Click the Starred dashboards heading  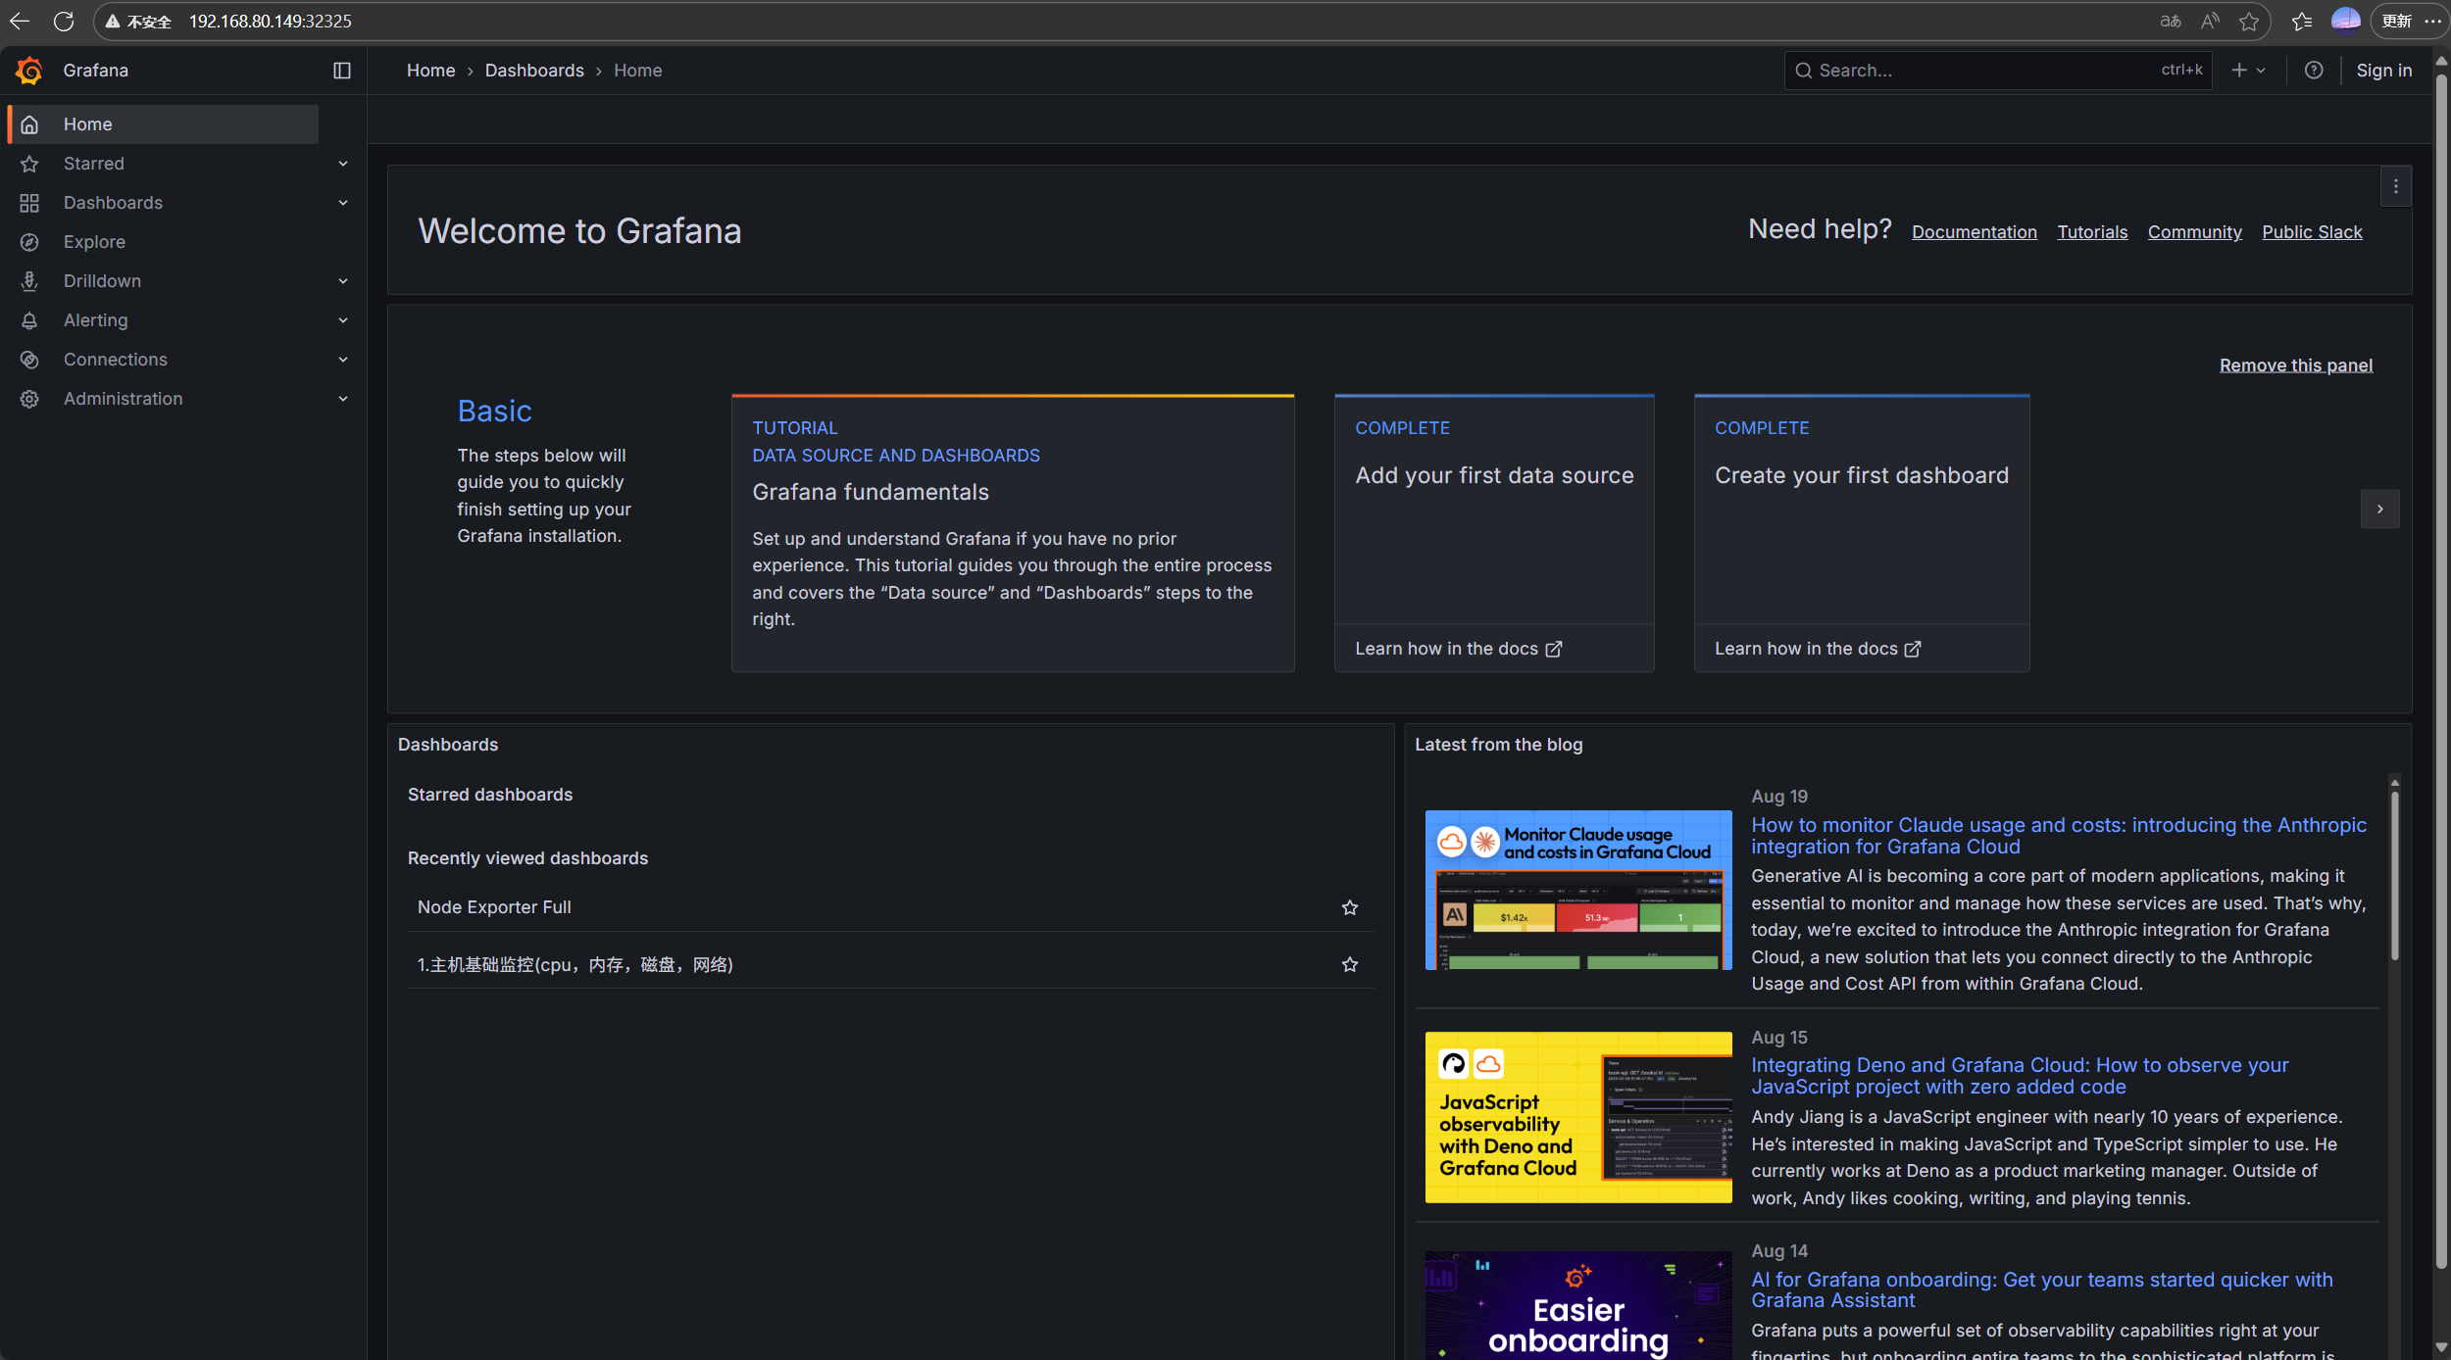490,795
